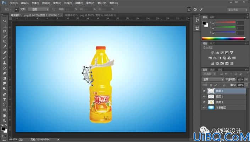Open the Adjustments panel flyout menu
The width and height of the screenshot is (250, 142).
247,43
